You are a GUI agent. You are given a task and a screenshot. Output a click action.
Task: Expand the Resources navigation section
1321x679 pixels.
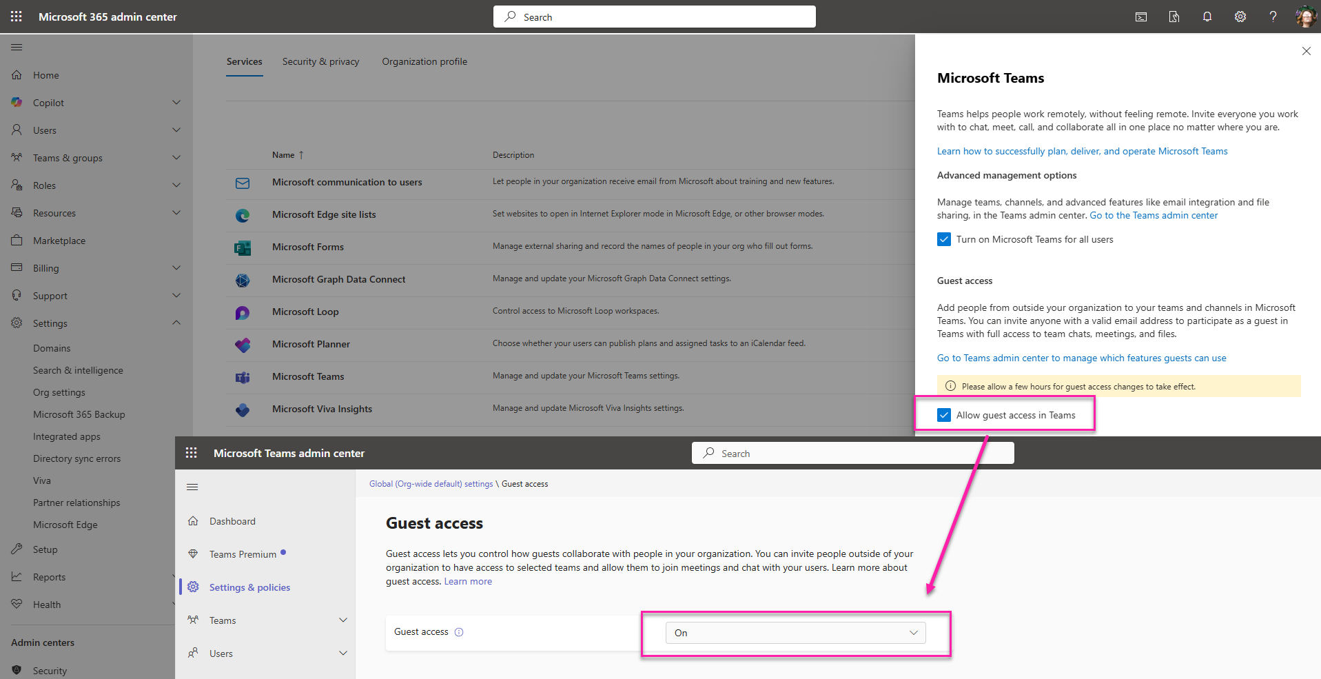176,212
